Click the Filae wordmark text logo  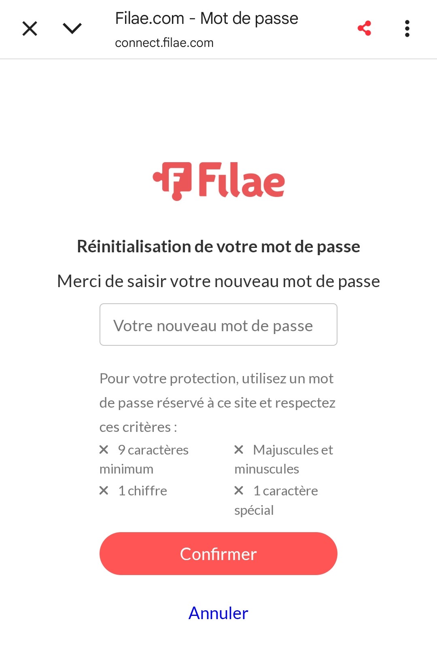(x=242, y=180)
